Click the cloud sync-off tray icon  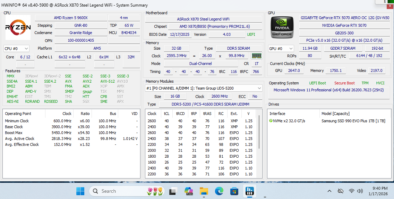pyautogui.click(x=341, y=191)
